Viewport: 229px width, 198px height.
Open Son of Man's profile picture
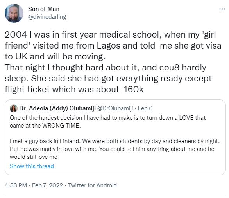tap(14, 13)
